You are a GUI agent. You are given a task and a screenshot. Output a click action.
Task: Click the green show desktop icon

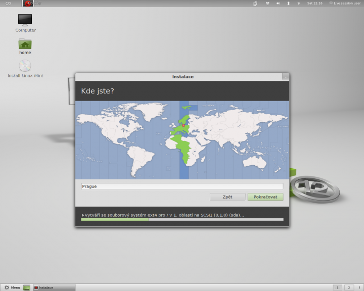coord(27,287)
